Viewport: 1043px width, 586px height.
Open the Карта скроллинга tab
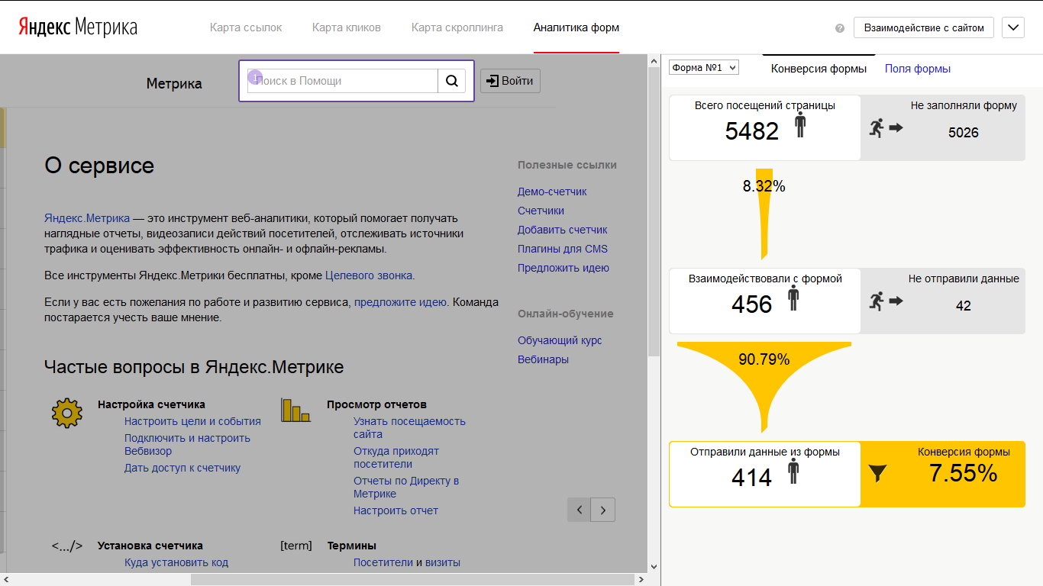[457, 27]
